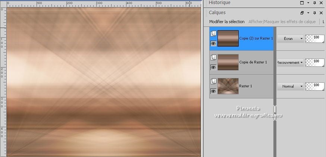Click the Historique panel title
Image resolution: width=326 pixels, height=157 pixels.
tap(220, 3)
